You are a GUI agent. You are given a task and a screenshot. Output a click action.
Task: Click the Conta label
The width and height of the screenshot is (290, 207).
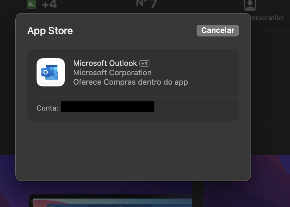47,108
